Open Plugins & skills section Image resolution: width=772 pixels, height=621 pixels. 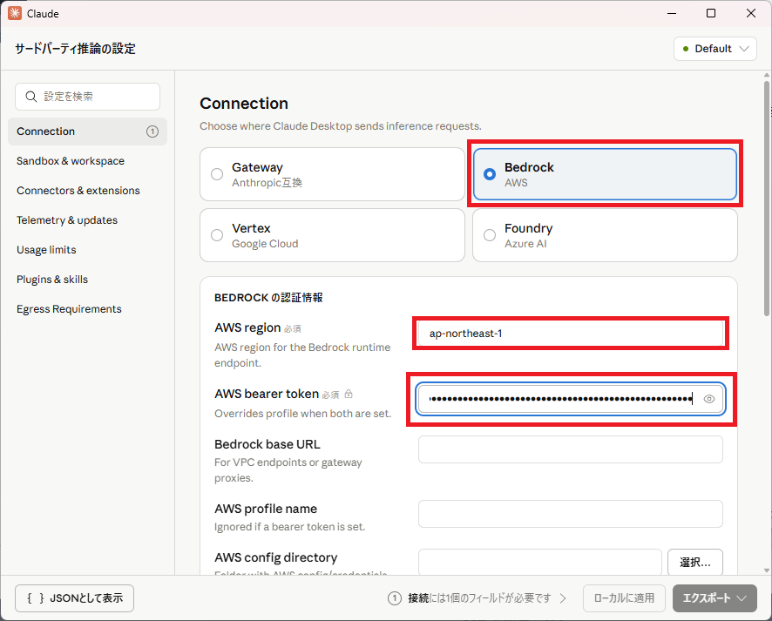coord(88,279)
